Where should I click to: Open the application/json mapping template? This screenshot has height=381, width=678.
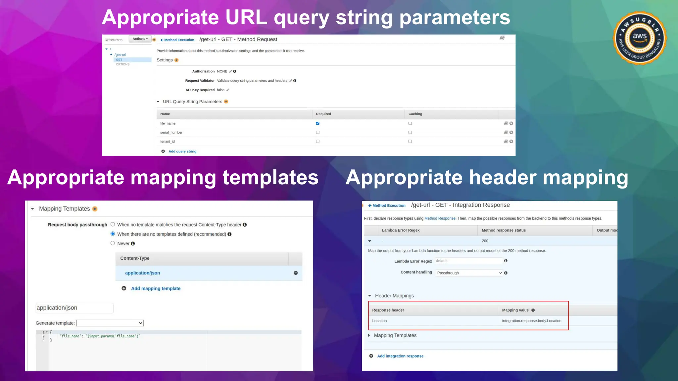(143, 273)
